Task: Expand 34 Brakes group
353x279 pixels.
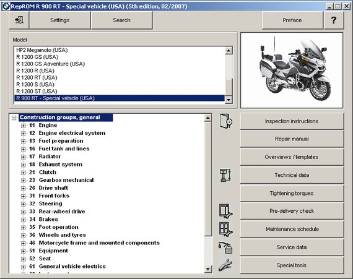Action: pyautogui.click(x=23, y=220)
